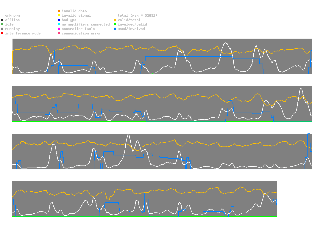Viewport: 326px width, 227px height.
Task: Click the green idle legend swatch
Action: coord(2,24)
